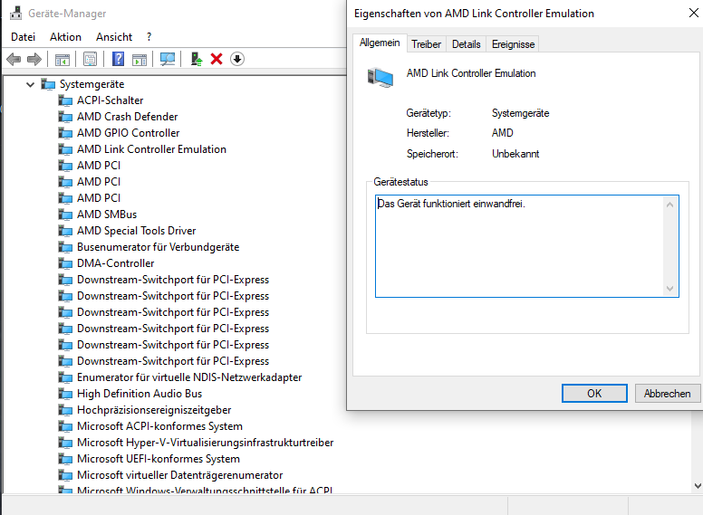Click High Definition Audio Bus device icon

pos(65,394)
